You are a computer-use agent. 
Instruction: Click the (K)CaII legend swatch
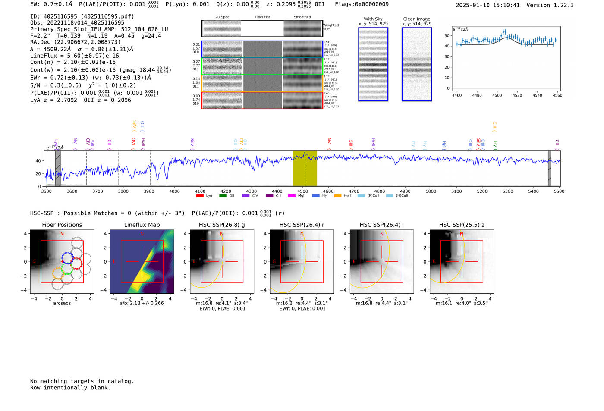(x=361, y=195)
